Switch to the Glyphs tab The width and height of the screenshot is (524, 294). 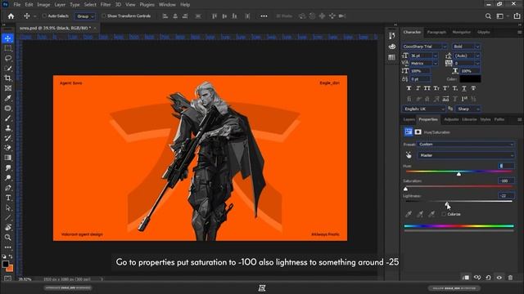coord(484,32)
